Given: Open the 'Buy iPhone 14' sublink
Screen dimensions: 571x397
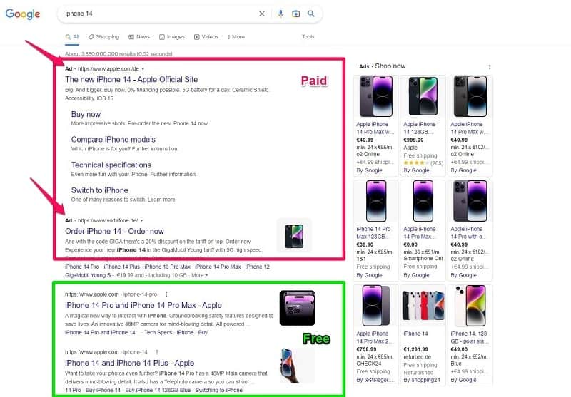Looking at the screenshot, I should (x=103, y=390).
